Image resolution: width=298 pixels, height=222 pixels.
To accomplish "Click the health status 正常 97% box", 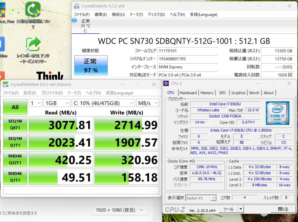I will pyautogui.click(x=91, y=66).
